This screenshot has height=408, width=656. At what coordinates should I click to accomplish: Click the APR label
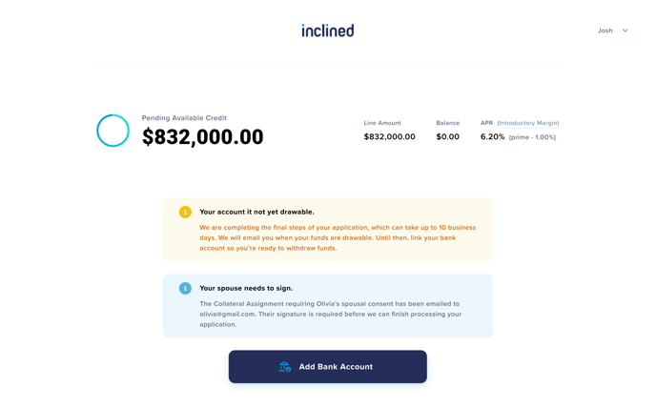(486, 123)
